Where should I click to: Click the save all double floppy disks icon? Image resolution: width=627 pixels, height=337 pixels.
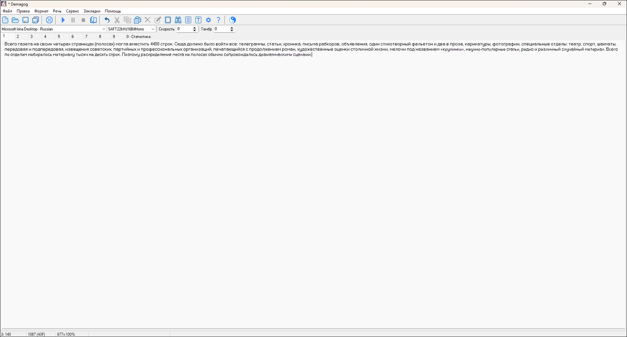tap(36, 20)
